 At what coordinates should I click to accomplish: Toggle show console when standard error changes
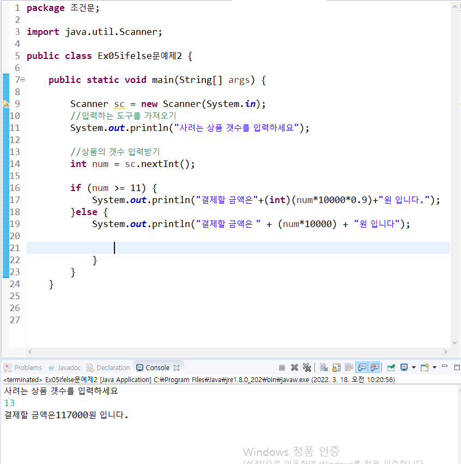tap(374, 367)
